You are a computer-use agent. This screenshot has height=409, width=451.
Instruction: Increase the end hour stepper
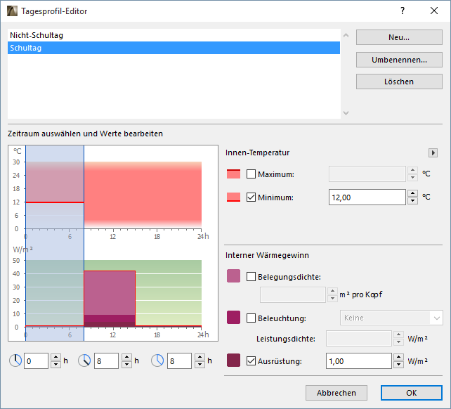click(x=126, y=357)
